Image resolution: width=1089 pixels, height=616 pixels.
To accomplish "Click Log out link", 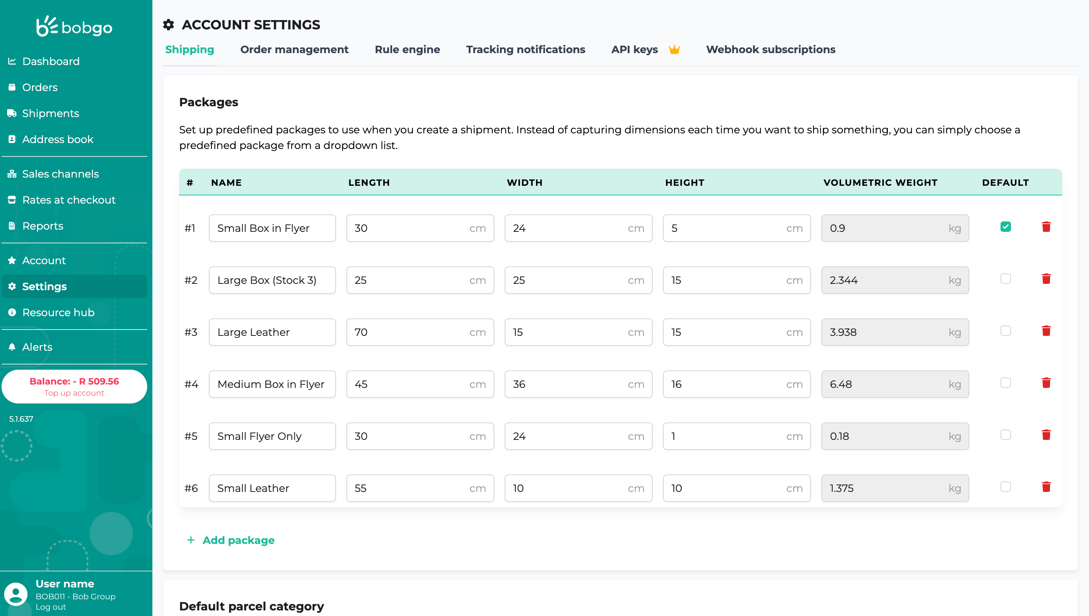I will coord(51,607).
